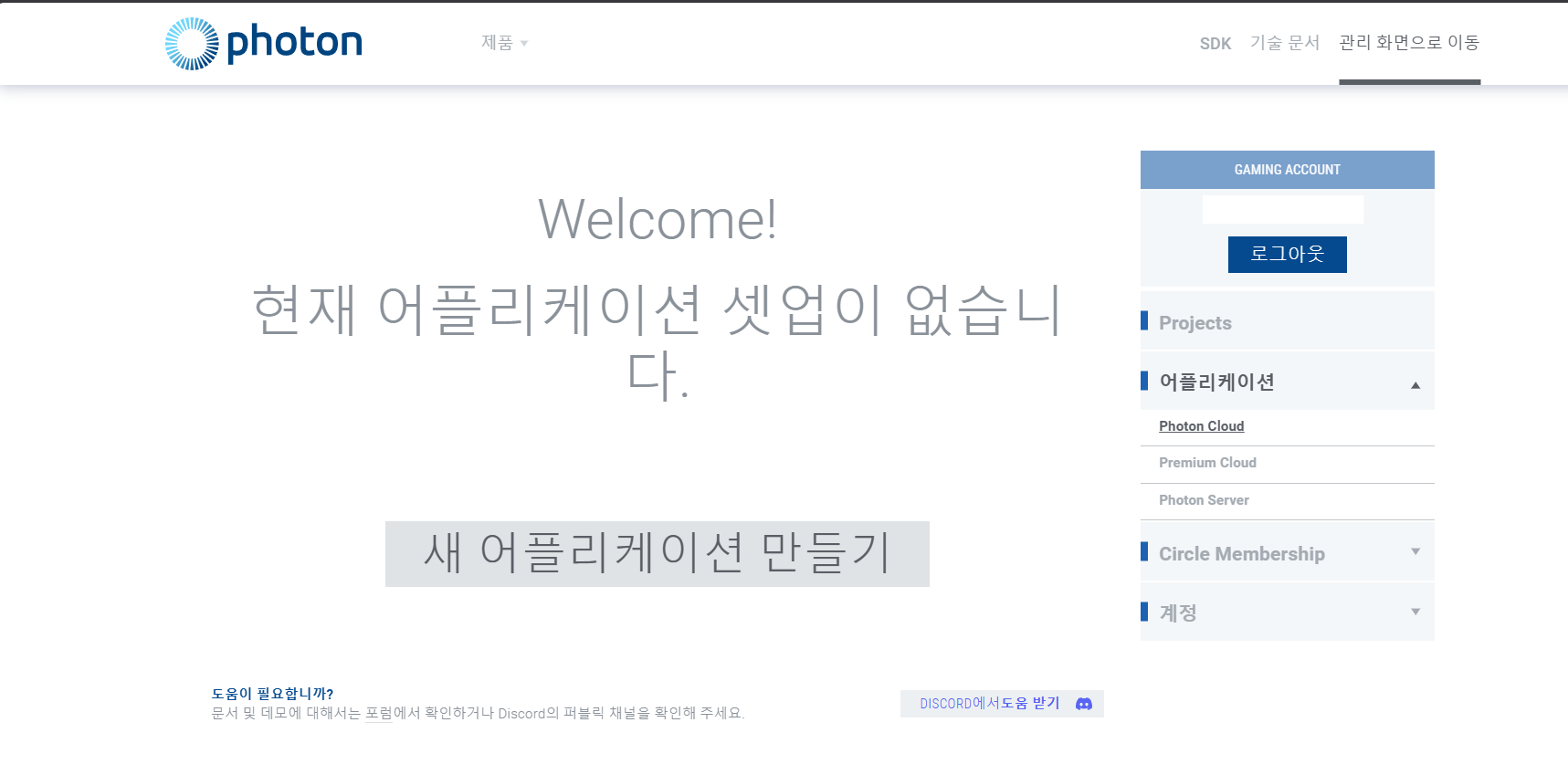Open the SDK page
Viewport: 1568px width, 775px height.
coord(1215,43)
